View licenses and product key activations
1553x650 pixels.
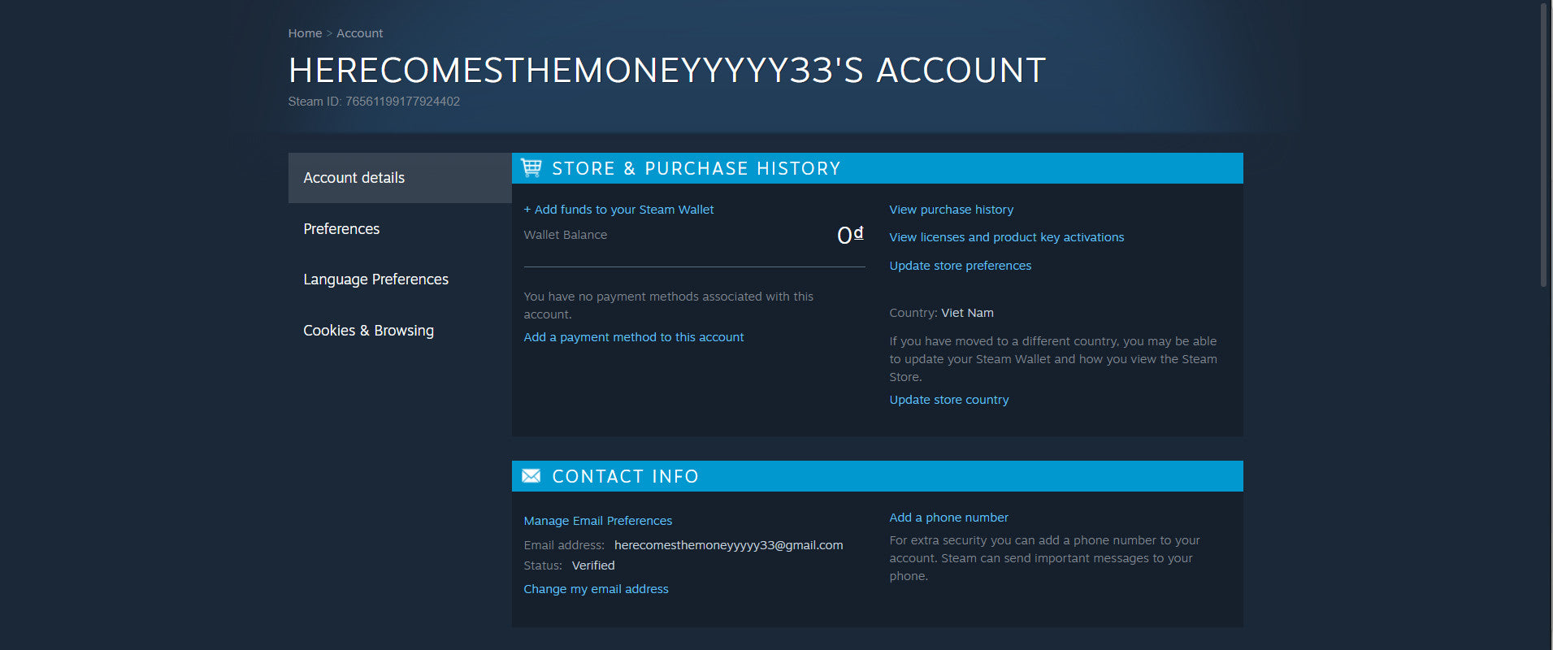pyautogui.click(x=1006, y=237)
